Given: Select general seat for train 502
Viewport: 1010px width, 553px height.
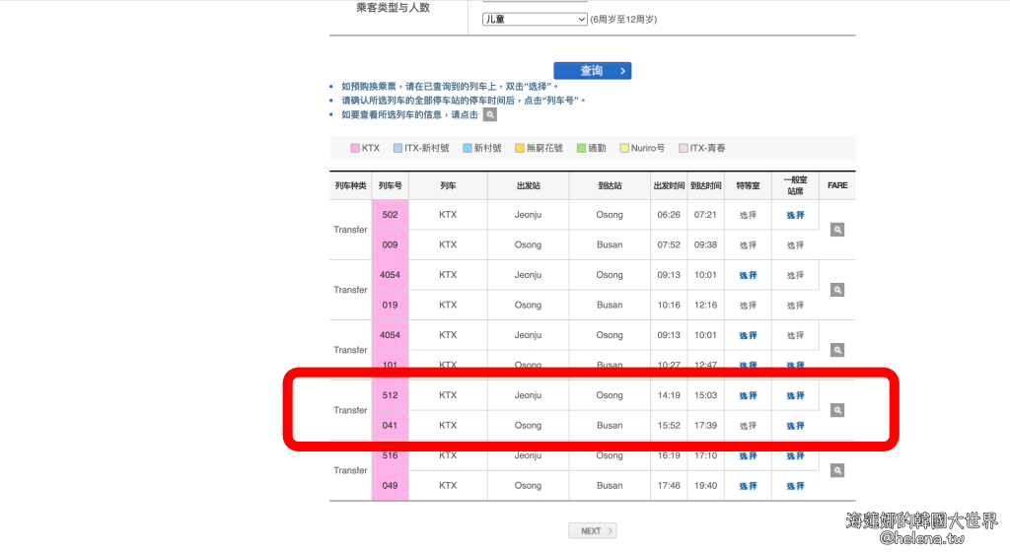Looking at the screenshot, I should [x=795, y=215].
